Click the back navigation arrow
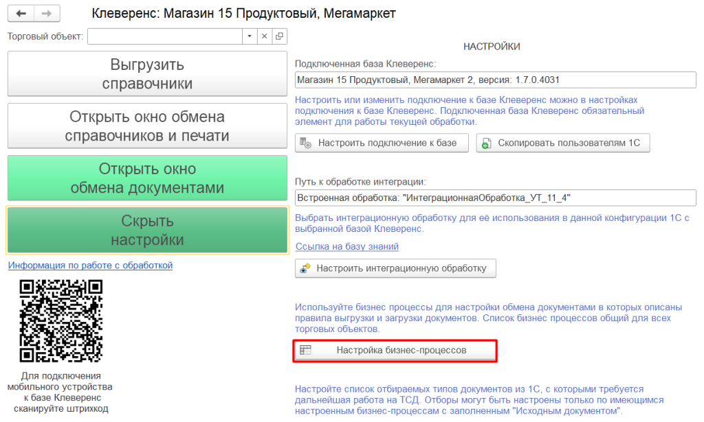Viewport: 704px width, 422px height. 20,12
